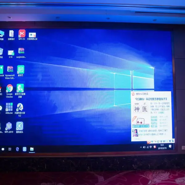Select the 3.16 file on desktop
The image size is (185, 185).
tap(11, 54)
